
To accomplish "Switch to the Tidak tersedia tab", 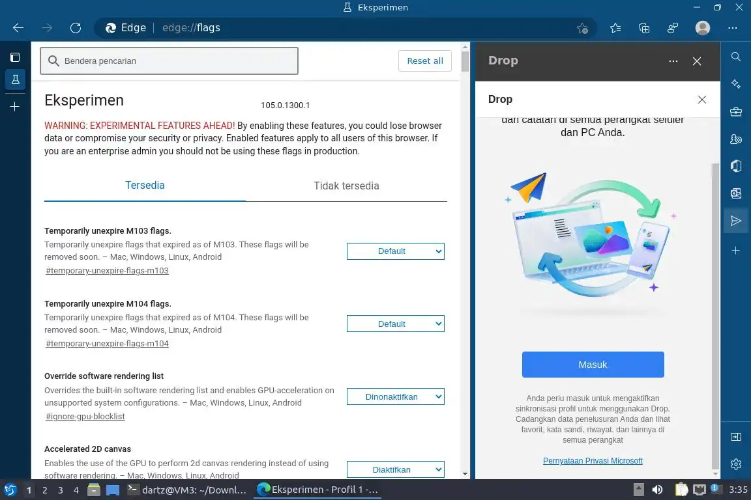I will [x=346, y=186].
